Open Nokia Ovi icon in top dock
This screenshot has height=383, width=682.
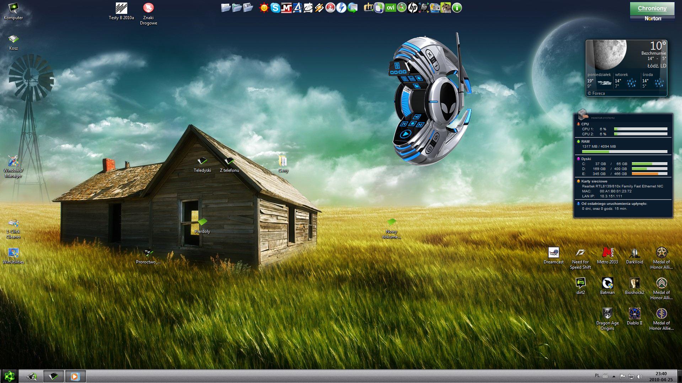coord(390,8)
